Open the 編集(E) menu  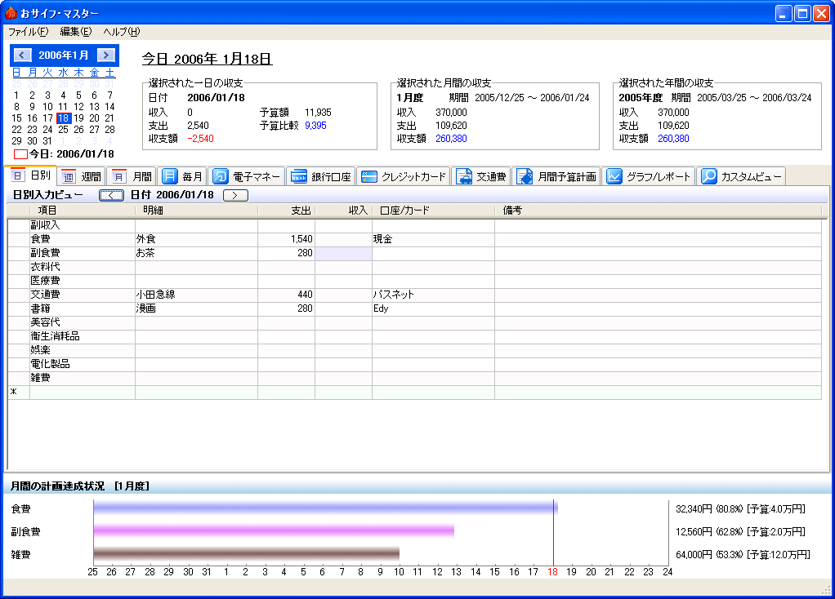coord(76,32)
